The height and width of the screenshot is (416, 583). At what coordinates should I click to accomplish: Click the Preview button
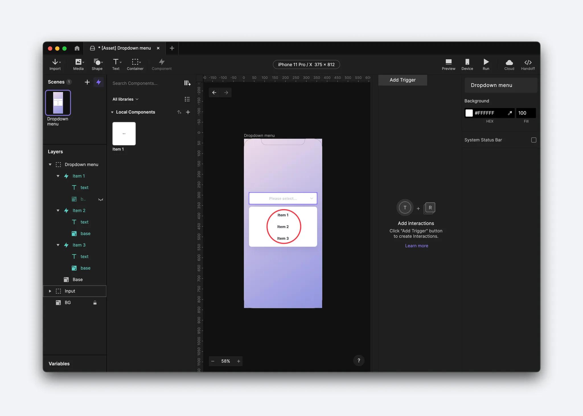448,64
